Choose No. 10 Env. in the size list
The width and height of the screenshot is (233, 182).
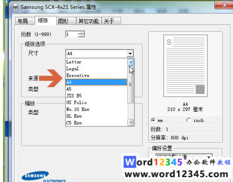[x=96, y=109]
